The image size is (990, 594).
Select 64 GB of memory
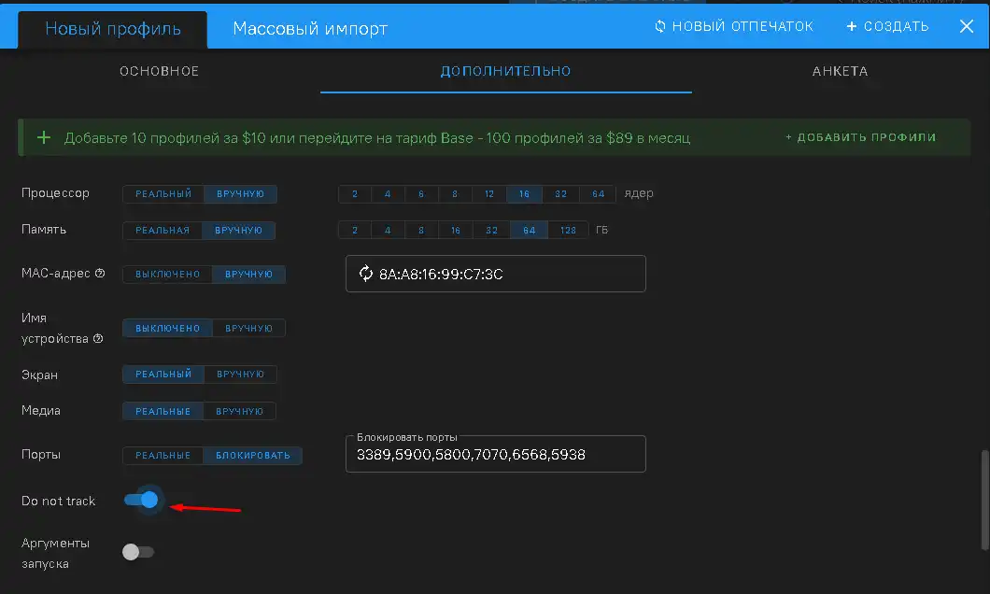530,231
